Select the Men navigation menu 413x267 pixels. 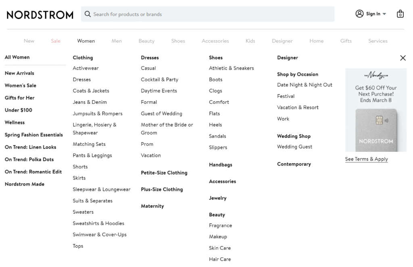[117, 41]
